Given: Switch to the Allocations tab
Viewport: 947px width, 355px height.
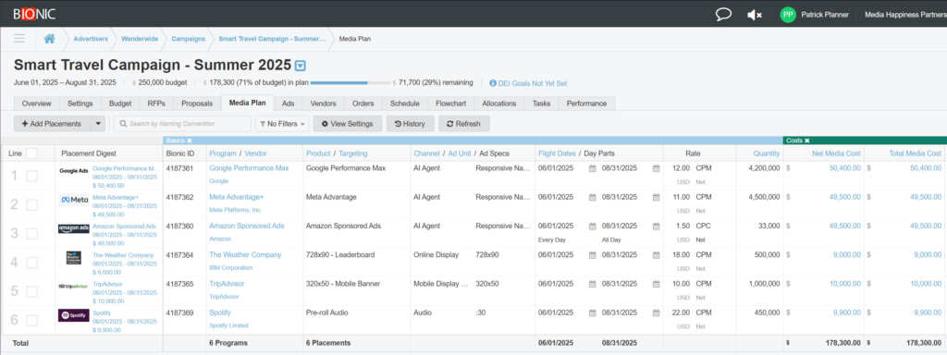Looking at the screenshot, I should click(498, 104).
